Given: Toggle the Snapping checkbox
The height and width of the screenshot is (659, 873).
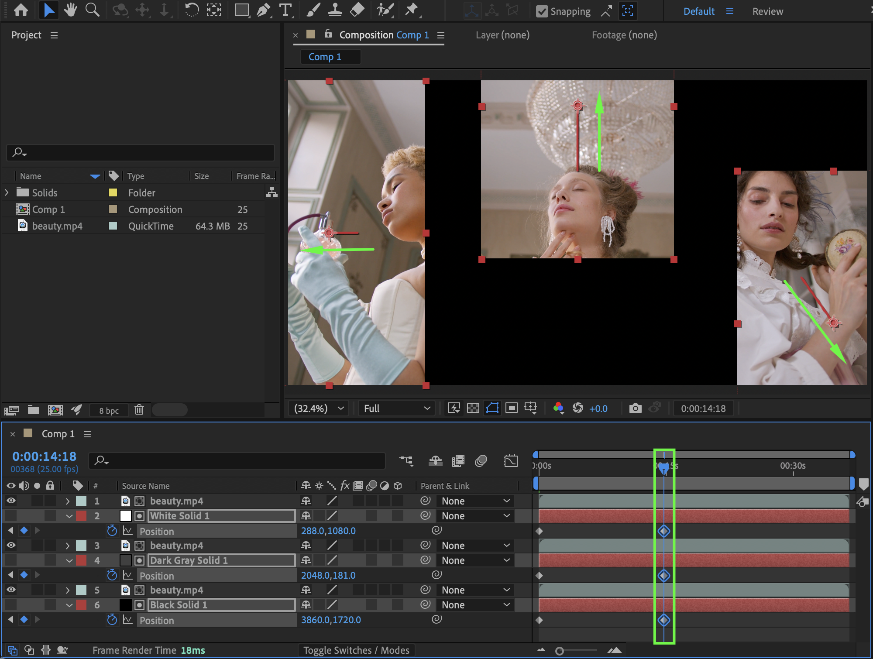Looking at the screenshot, I should pos(542,11).
